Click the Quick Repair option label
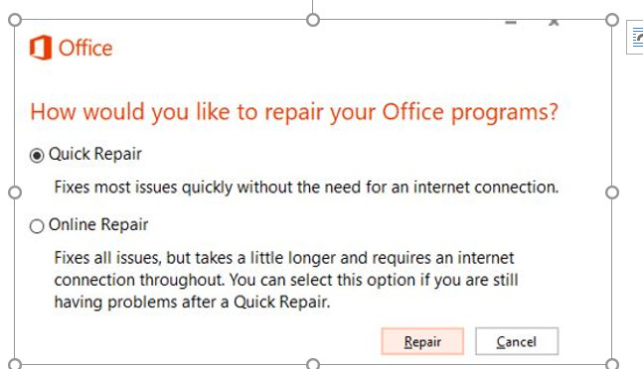 click(95, 154)
